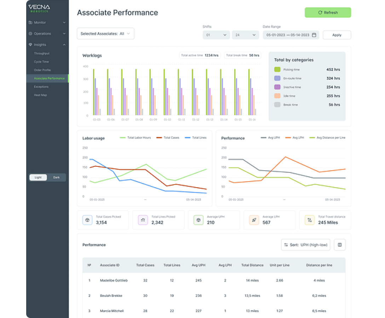Open the Date Range calendar icon
Viewport: 385px width, 318px height.
click(x=314, y=35)
